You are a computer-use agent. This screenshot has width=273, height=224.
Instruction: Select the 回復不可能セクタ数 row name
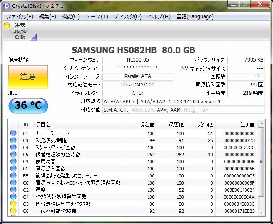coord(56,211)
